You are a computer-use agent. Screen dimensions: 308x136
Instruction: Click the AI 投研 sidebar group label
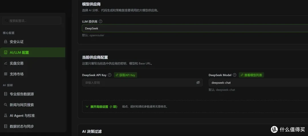pos(8,85)
